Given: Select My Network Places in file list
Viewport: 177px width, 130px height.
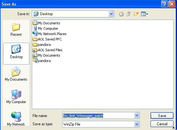Looking at the screenshot, I should point(50,34).
